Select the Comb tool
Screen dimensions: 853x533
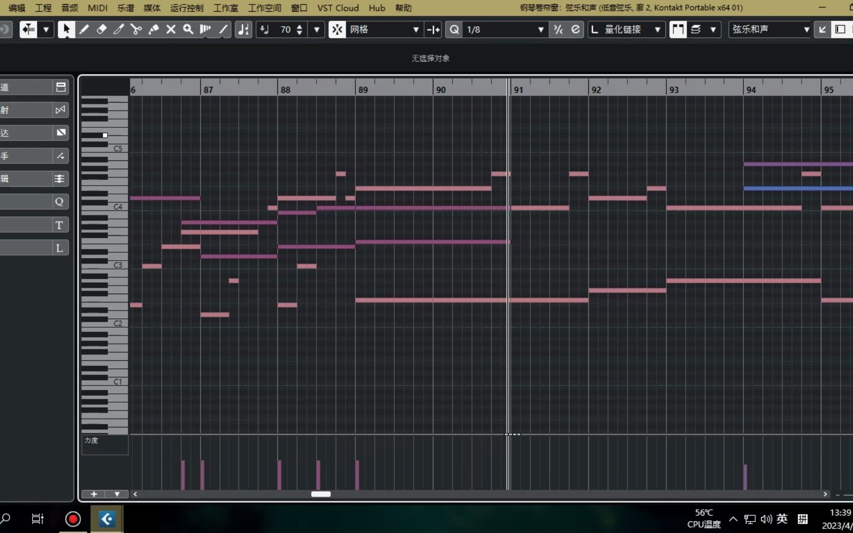point(205,30)
